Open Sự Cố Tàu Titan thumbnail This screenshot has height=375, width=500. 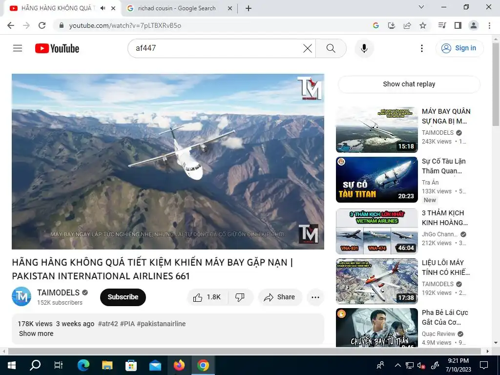(x=377, y=180)
